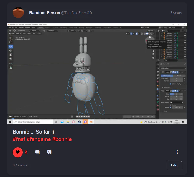Viewport: 194px width, 177px height.
Task: Enable the Clipping checkbox in Mirror modifier
Action: [170, 105]
